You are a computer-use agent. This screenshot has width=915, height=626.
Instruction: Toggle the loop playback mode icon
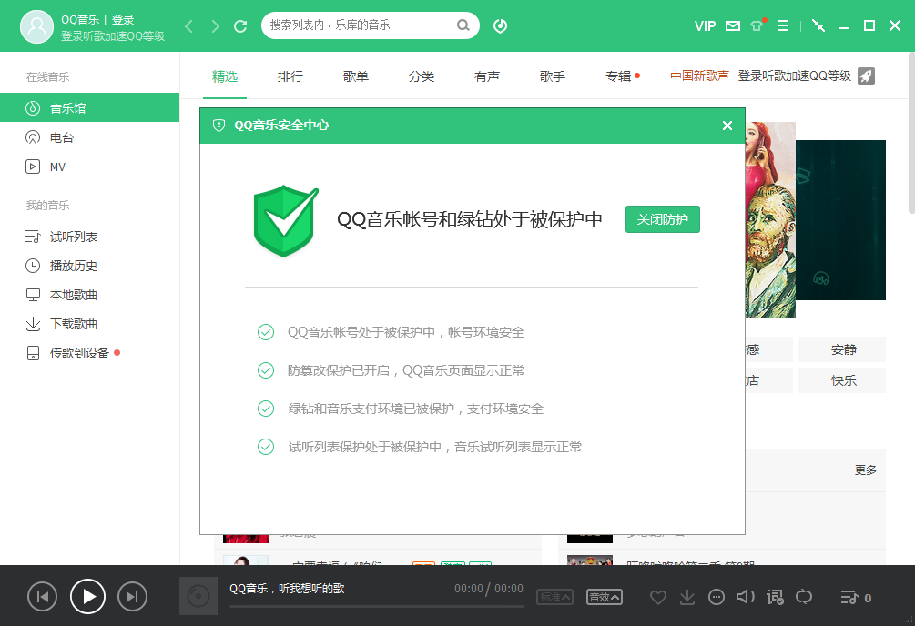tap(804, 597)
